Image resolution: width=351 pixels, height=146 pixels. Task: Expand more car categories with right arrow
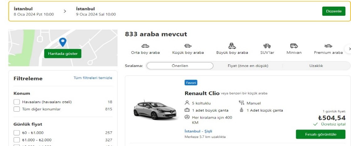[x=349, y=49]
